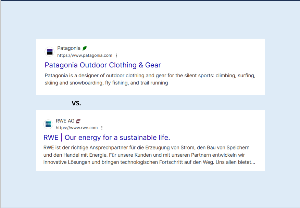Click the green leaf icon beside Patagonia
Image resolution: width=300 pixels, height=208 pixels.
coord(85,48)
